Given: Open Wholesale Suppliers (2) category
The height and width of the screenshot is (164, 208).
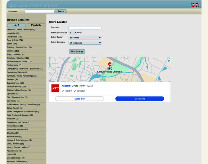Looking at the screenshot, I should pos(17,130).
